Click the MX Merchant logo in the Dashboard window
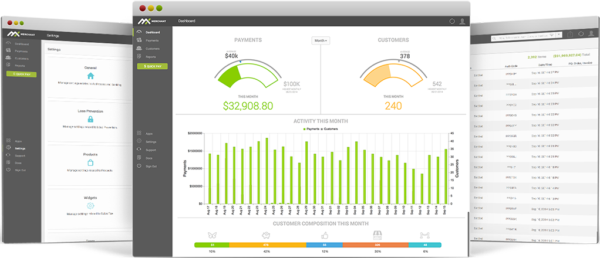The width and height of the screenshot is (600, 258). 152,21
